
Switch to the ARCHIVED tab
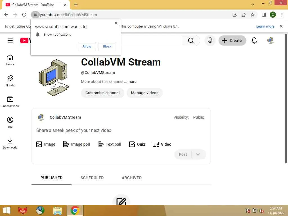(132, 178)
